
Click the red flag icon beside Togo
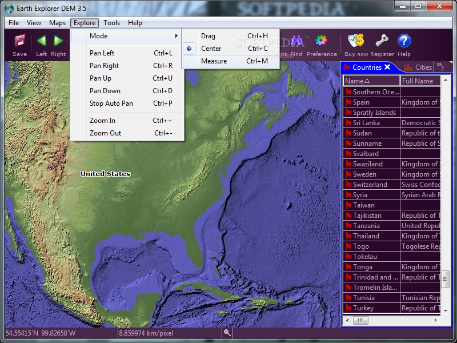[348, 246]
